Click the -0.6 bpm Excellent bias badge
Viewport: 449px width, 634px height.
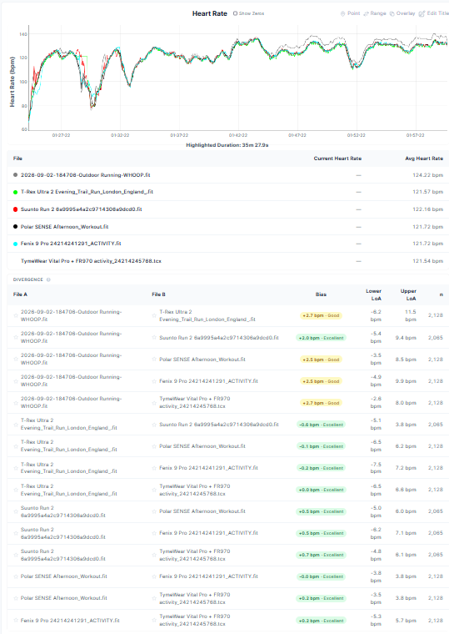(x=321, y=425)
